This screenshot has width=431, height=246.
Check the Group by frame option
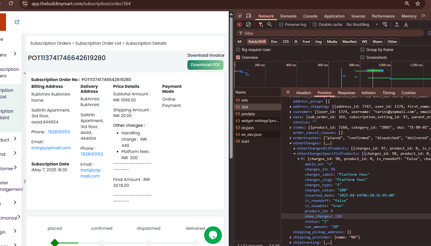pyautogui.click(x=362, y=49)
